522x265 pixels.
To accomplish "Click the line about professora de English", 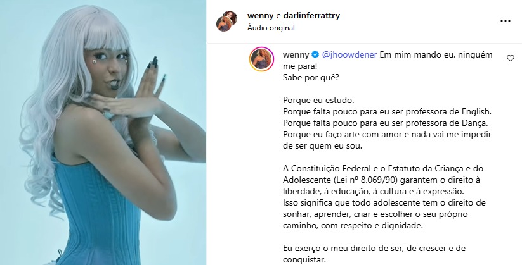I will point(387,111).
